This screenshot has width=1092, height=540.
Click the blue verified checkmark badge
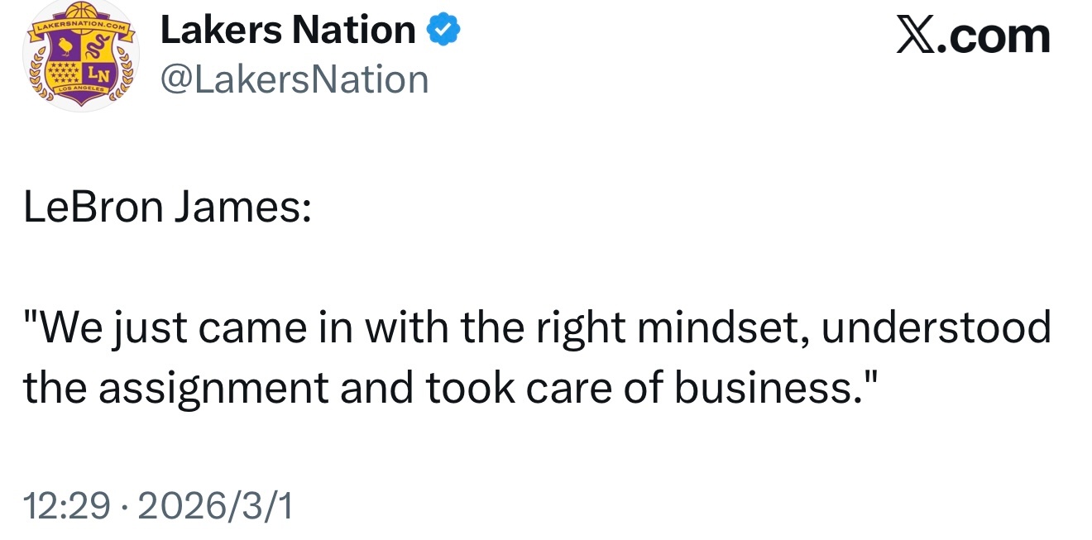tap(443, 31)
